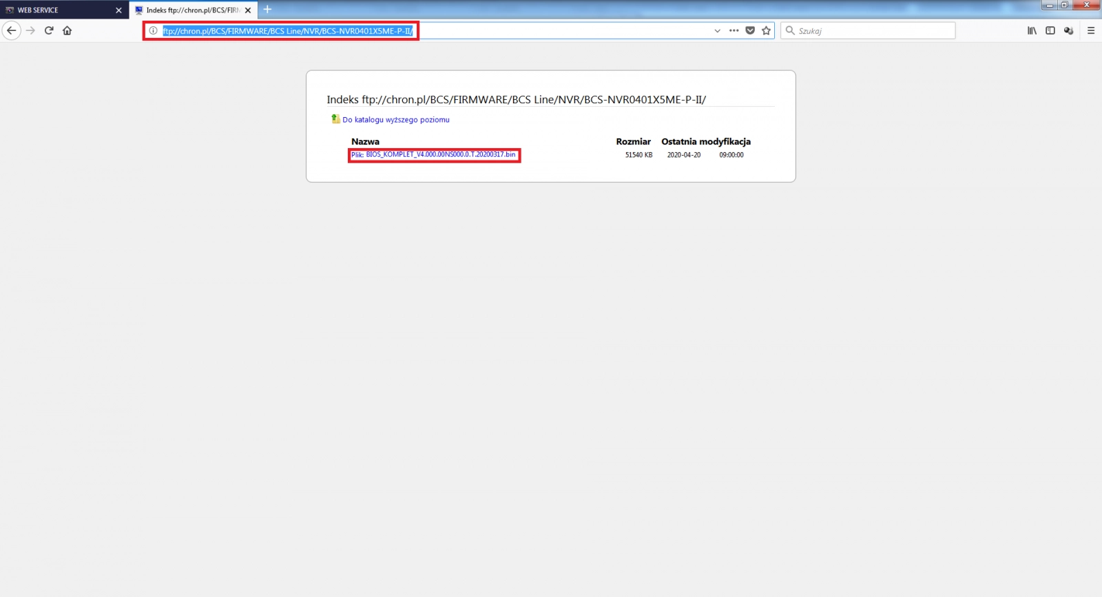The width and height of the screenshot is (1102, 597).
Task: Save page to Pocket
Action: (x=750, y=30)
